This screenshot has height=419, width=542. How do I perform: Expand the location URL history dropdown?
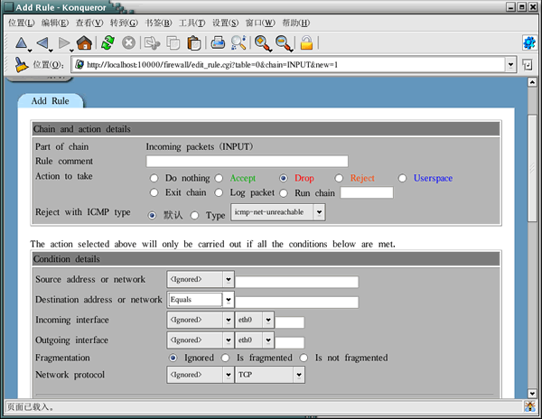(x=511, y=65)
